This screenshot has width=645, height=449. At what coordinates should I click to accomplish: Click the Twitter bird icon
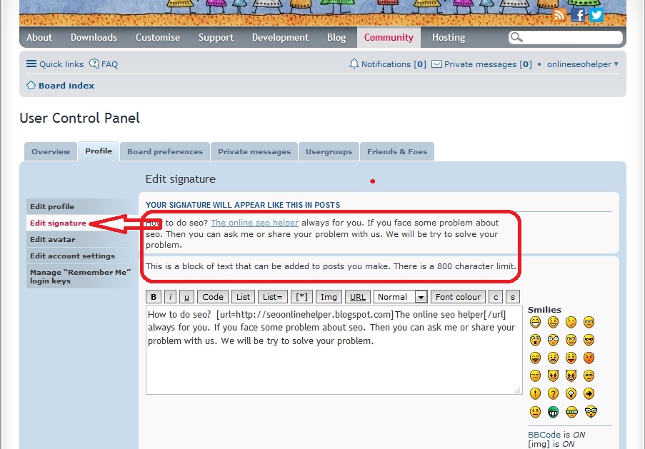596,14
